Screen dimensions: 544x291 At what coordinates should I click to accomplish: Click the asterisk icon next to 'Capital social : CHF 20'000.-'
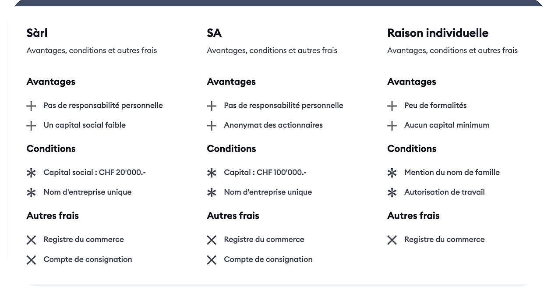point(31,173)
